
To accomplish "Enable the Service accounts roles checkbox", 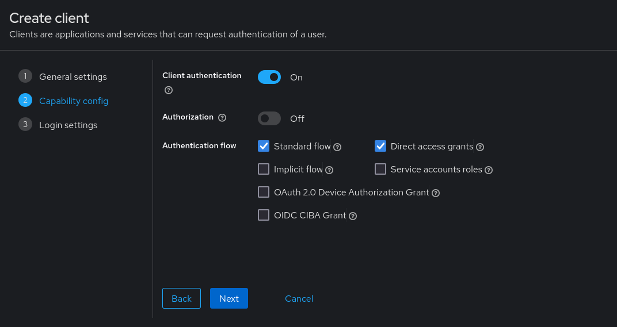I will click(380, 169).
